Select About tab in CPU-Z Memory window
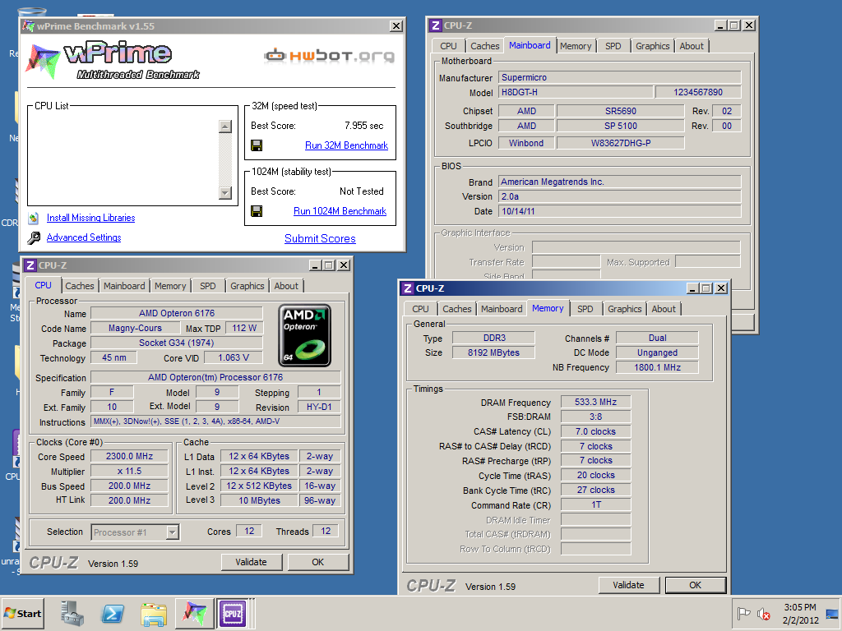This screenshot has height=631, width=842. click(664, 309)
